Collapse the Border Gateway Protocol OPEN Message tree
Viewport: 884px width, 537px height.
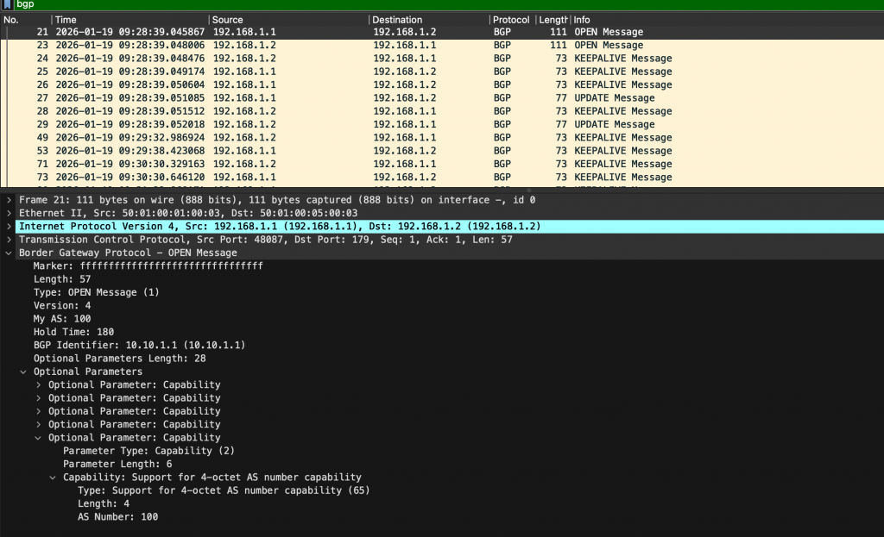click(9, 253)
